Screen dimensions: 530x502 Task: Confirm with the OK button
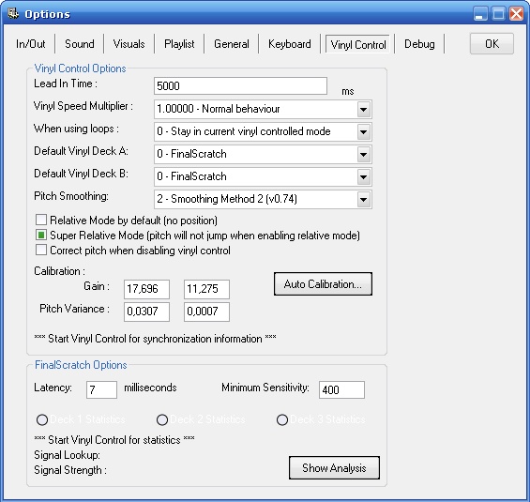(492, 43)
